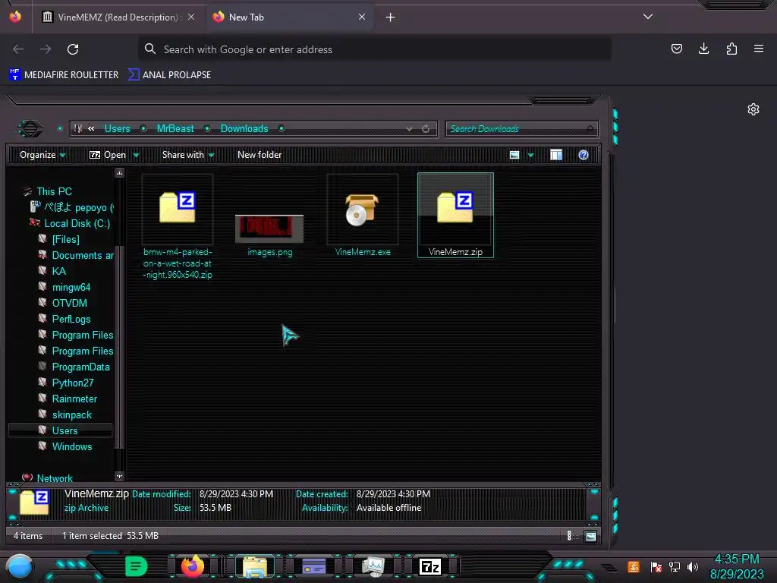Click the navigation pane scroll down arrow

point(119,477)
